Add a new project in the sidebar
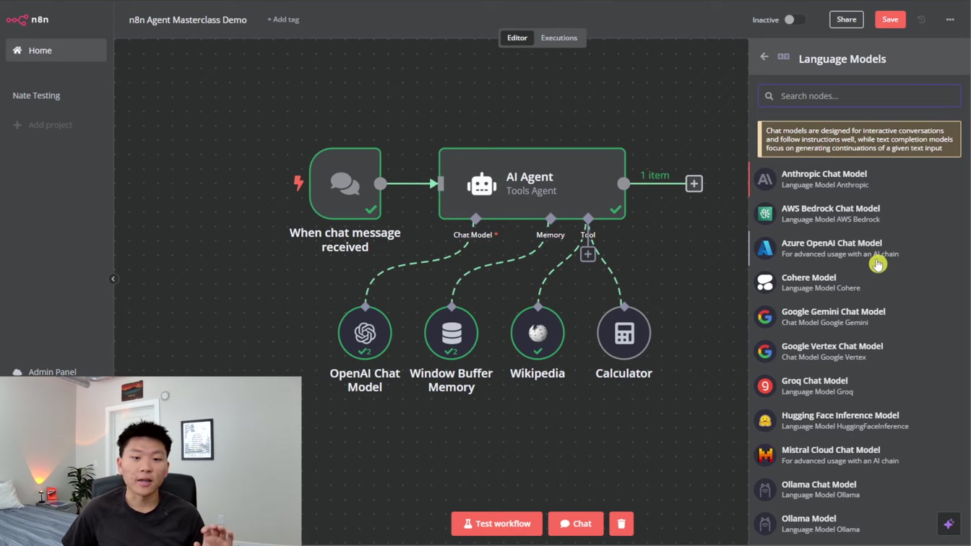Viewport: 971px width, 546px height. click(43, 125)
